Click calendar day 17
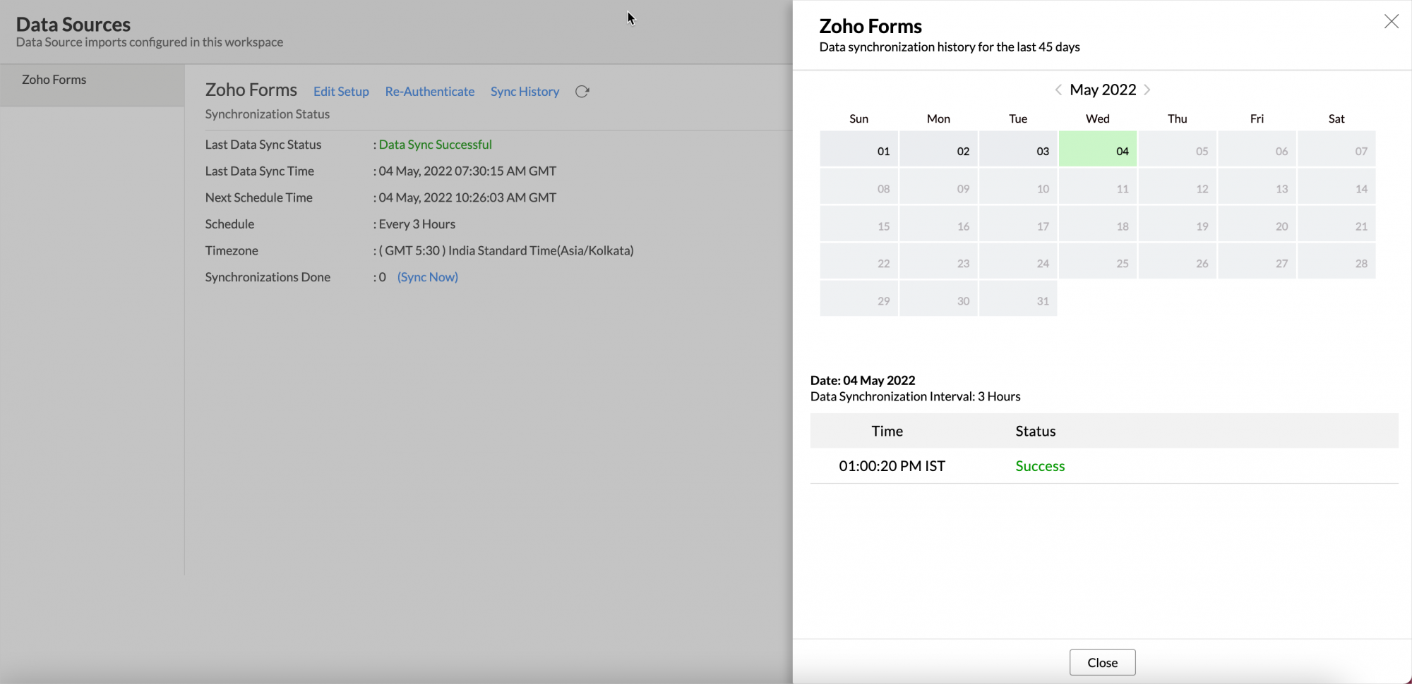The height and width of the screenshot is (684, 1412). 1018,224
